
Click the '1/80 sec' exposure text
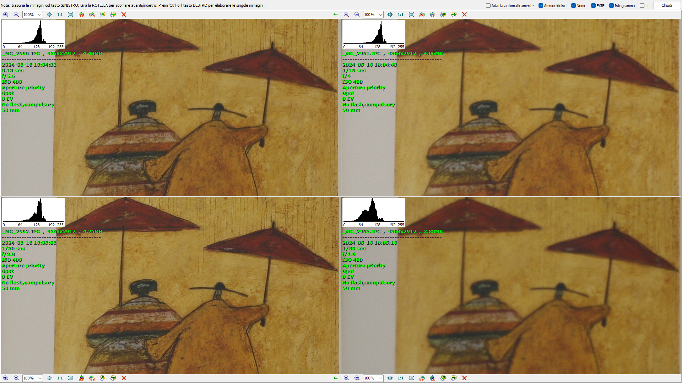pyautogui.click(x=354, y=249)
